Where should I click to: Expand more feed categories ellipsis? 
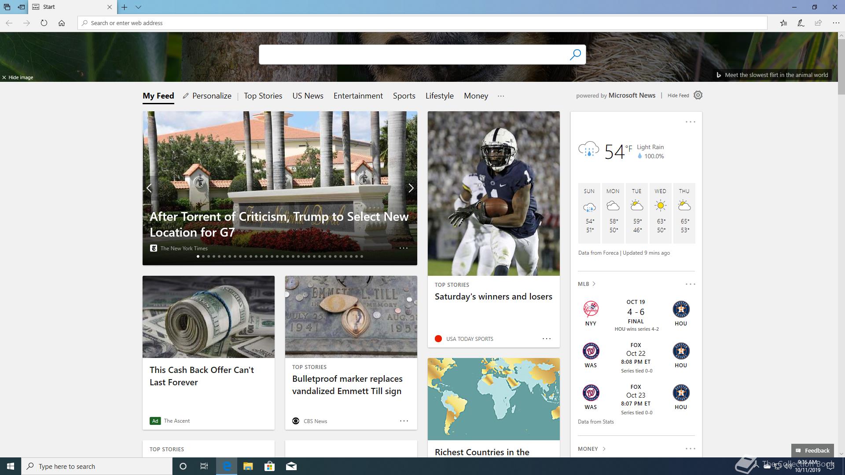(501, 96)
